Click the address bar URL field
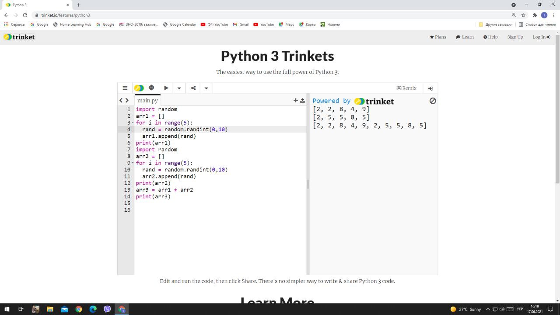Image resolution: width=560 pixels, height=315 pixels. pyautogui.click(x=271, y=15)
